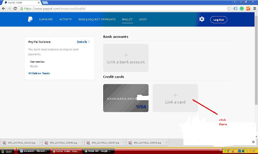Open the settings gear in PayPal header

click(x=202, y=19)
